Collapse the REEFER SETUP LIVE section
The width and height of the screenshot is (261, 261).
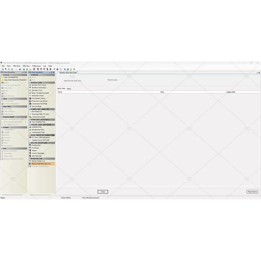[29, 143]
